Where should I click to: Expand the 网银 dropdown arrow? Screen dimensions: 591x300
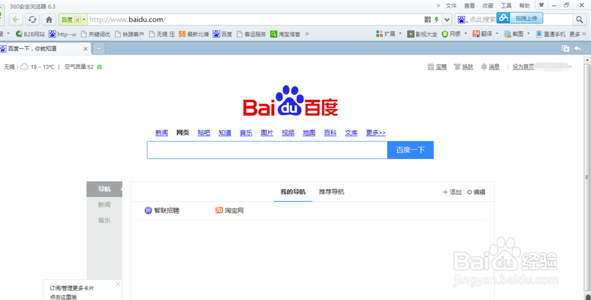(x=466, y=34)
